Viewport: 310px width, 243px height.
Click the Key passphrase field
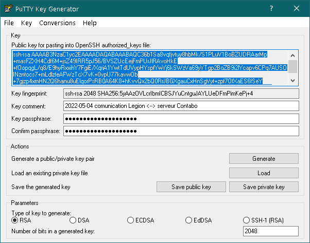click(x=181, y=119)
